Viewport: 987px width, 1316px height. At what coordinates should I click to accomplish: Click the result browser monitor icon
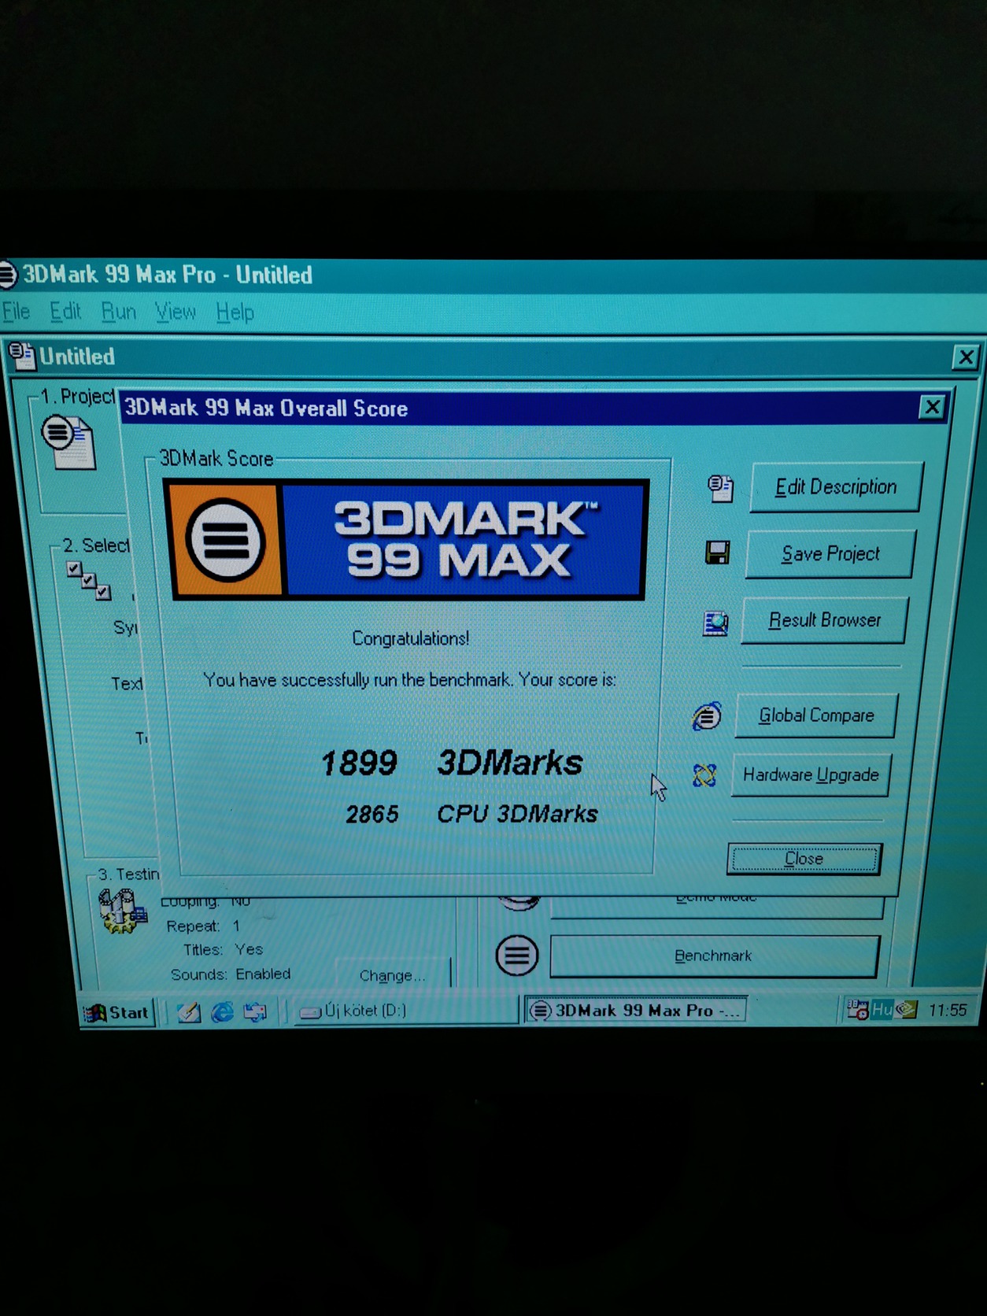click(x=715, y=624)
